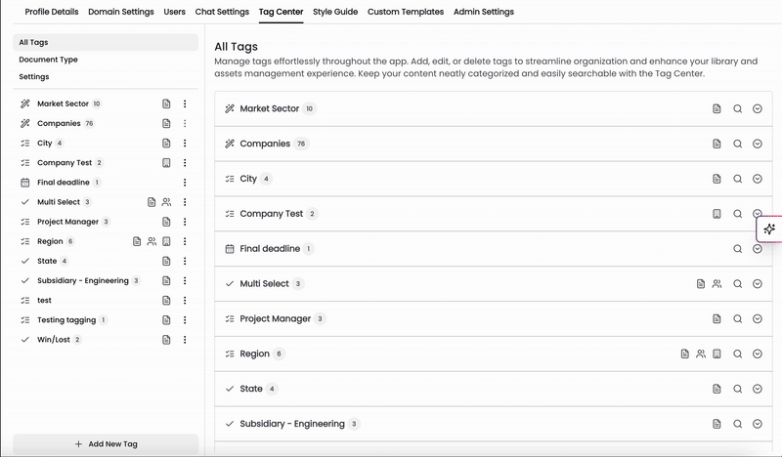Expand the Market Sector tag row

[x=757, y=108]
